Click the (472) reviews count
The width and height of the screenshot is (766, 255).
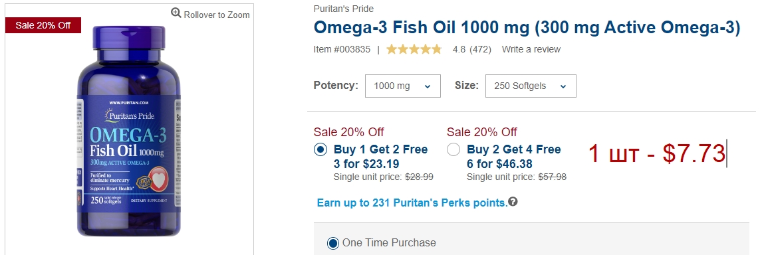[x=480, y=49]
